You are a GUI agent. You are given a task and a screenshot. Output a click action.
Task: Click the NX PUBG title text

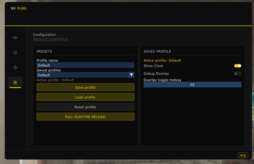point(19,9)
